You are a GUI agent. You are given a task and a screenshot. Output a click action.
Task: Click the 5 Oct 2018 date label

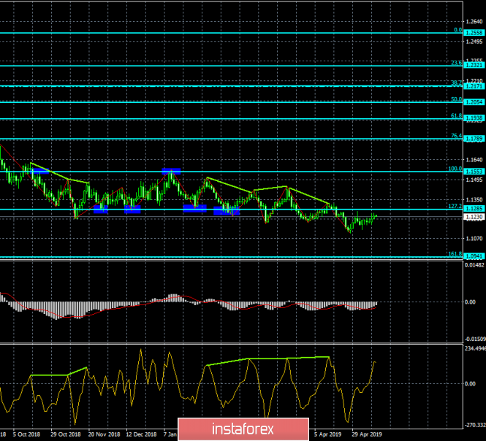(26, 434)
